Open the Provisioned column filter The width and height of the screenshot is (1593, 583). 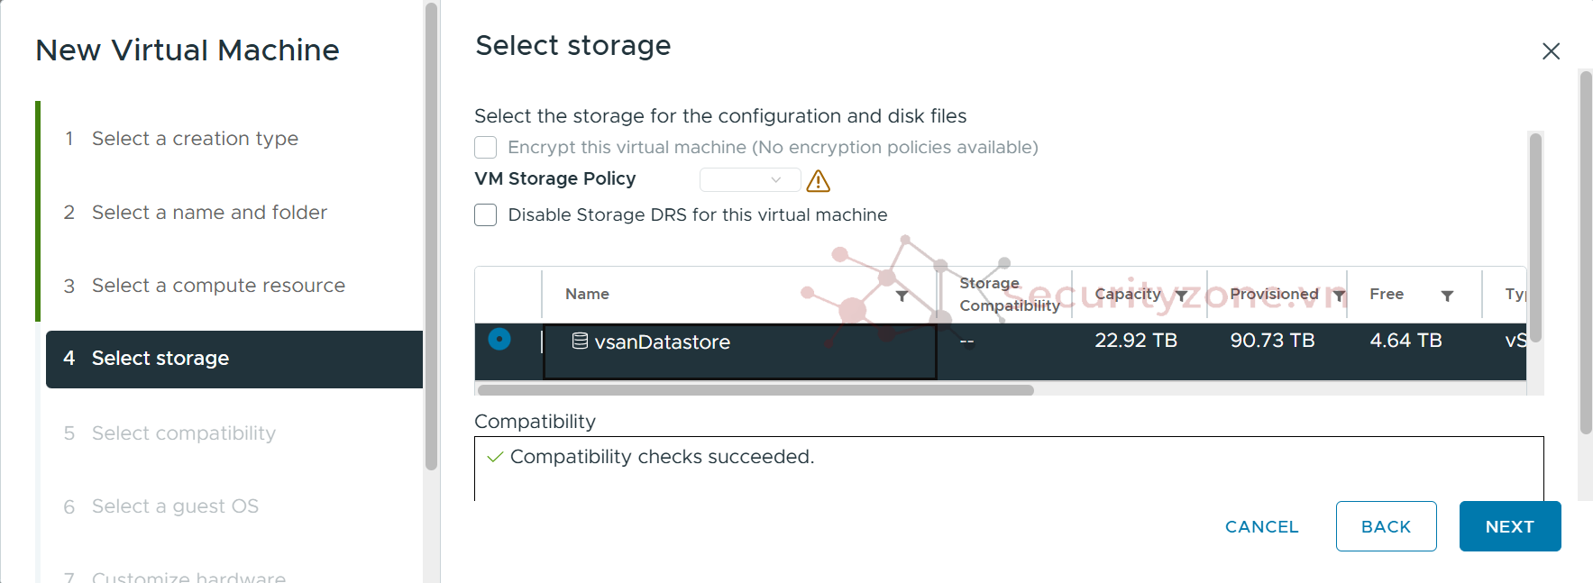click(1339, 296)
